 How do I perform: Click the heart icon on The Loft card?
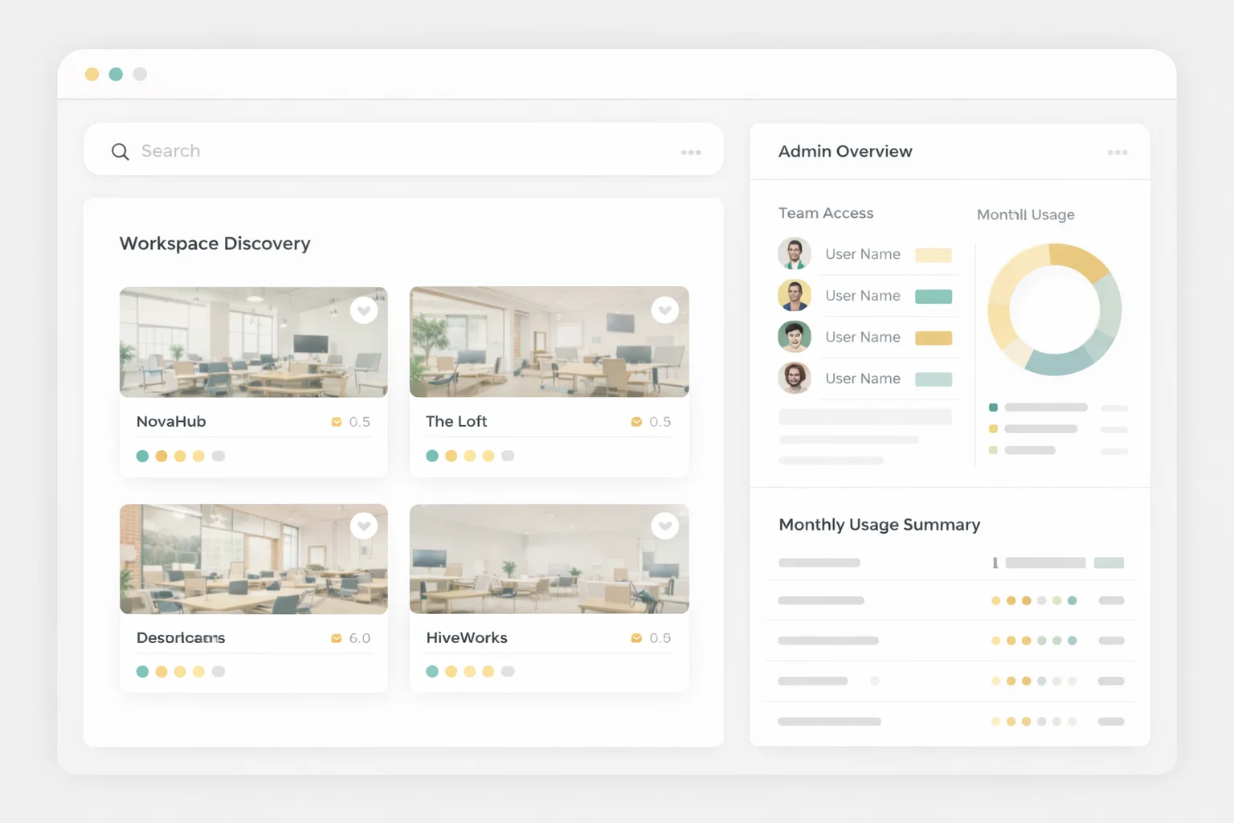[665, 310]
